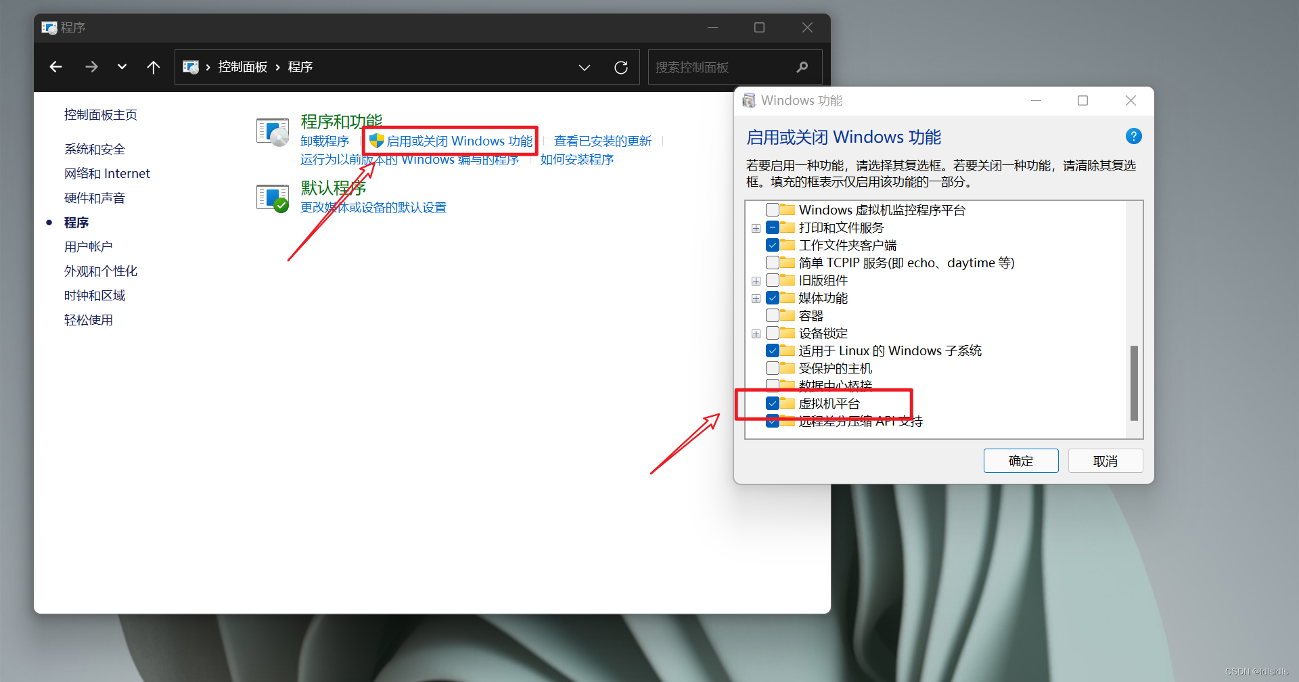Screen dimensions: 1299x682
Task: Check 容器 checkbox
Action: pyautogui.click(x=773, y=315)
